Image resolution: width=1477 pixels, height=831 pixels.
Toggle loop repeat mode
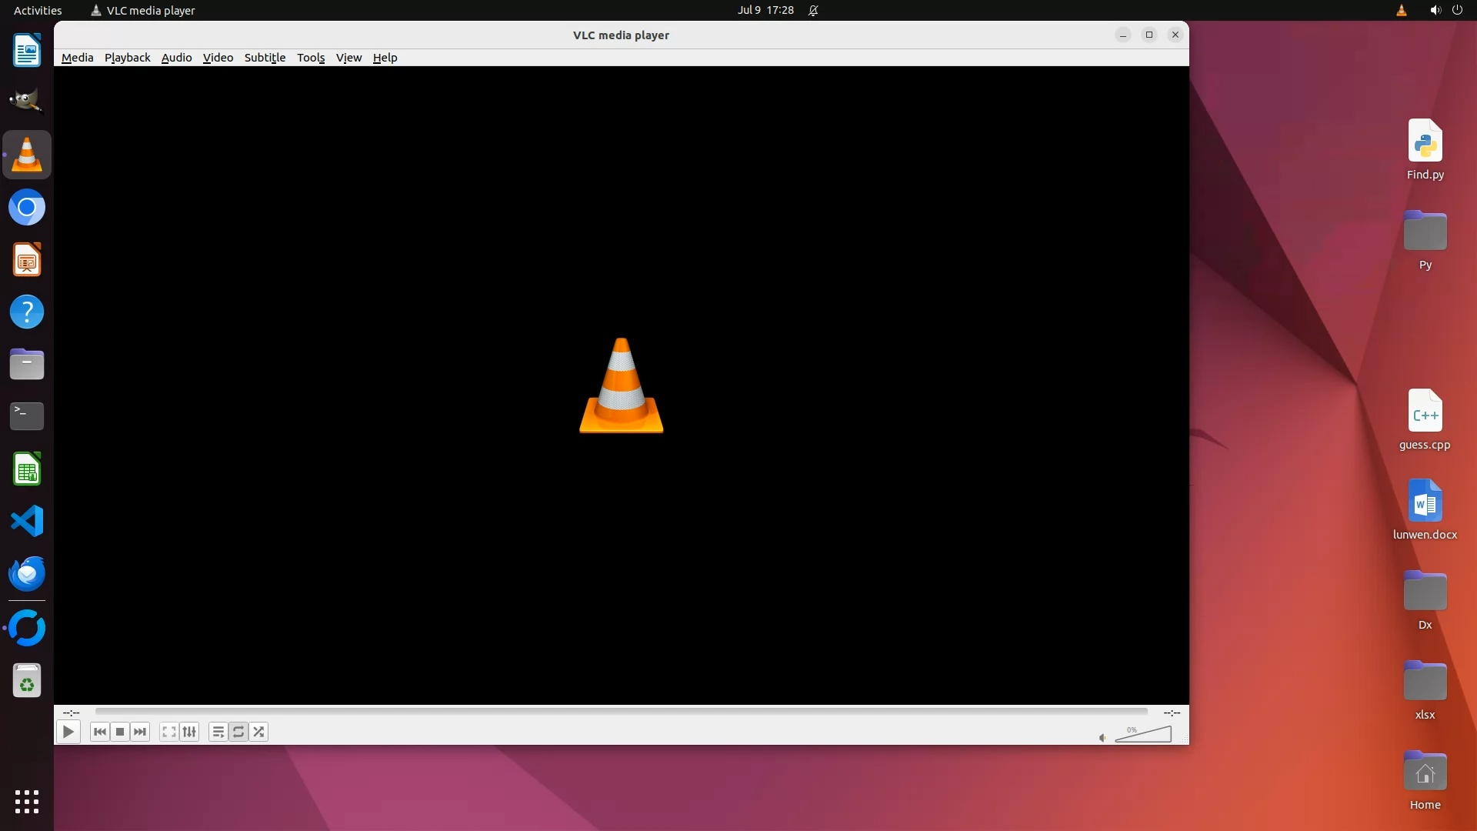coord(238,732)
